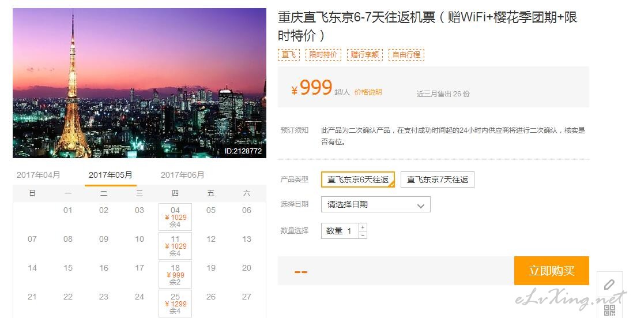Switch to 2017年04月 calendar tab
This screenshot has height=318, width=633.
pos(39,175)
